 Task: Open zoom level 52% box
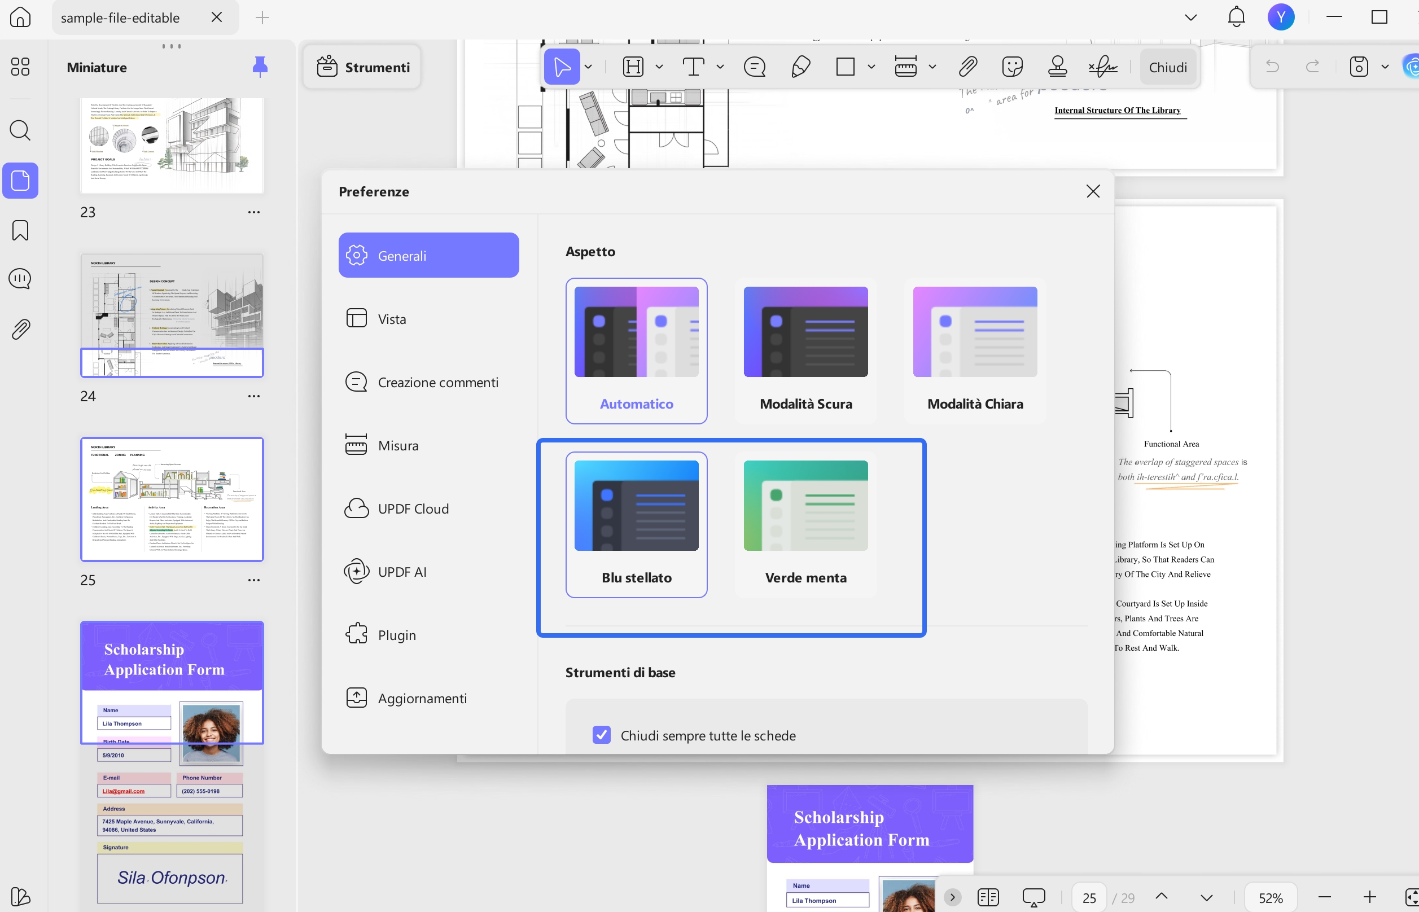click(1271, 897)
